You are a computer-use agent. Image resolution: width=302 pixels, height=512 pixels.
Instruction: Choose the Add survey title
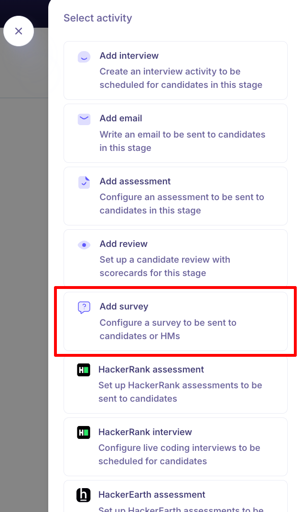tap(124, 307)
